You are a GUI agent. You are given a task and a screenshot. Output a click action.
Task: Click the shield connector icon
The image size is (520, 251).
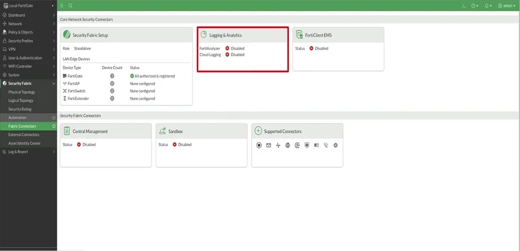(x=307, y=145)
